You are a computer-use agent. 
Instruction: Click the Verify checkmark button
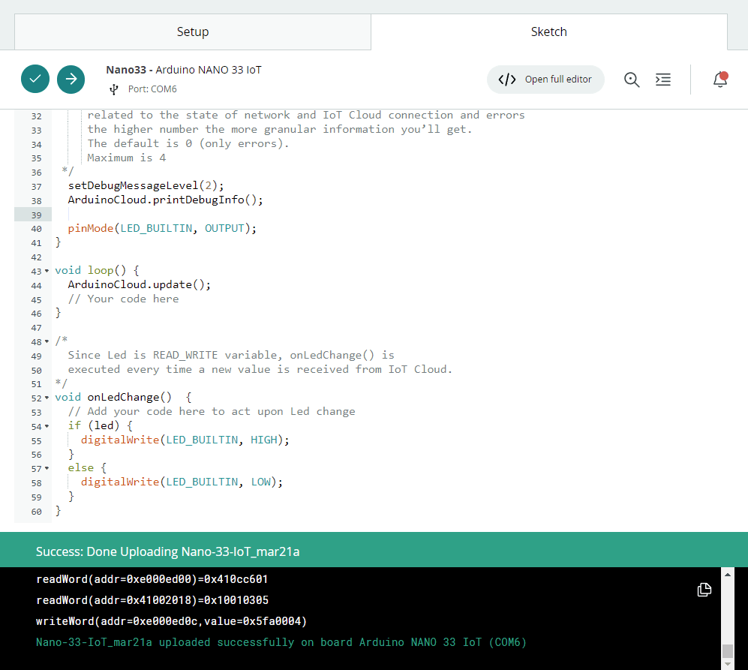pyautogui.click(x=35, y=79)
